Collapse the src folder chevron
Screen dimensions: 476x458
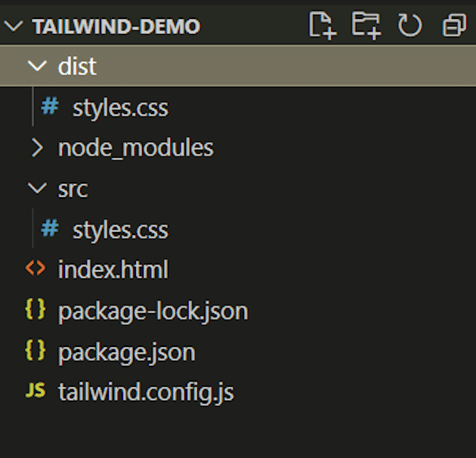tap(36, 188)
